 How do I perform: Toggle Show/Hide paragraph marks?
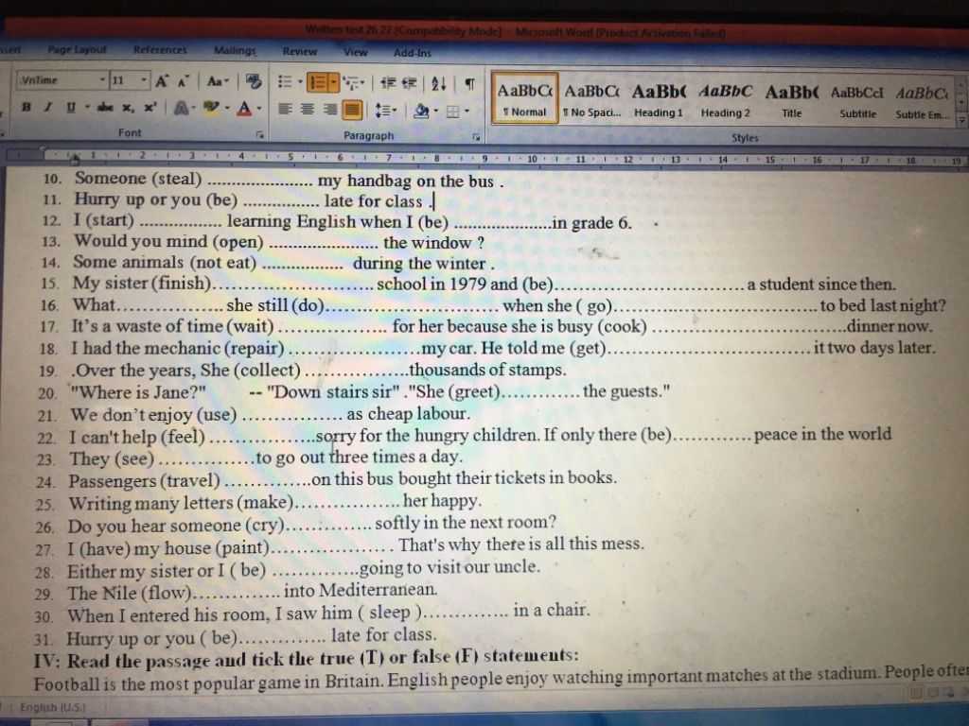[x=469, y=84]
